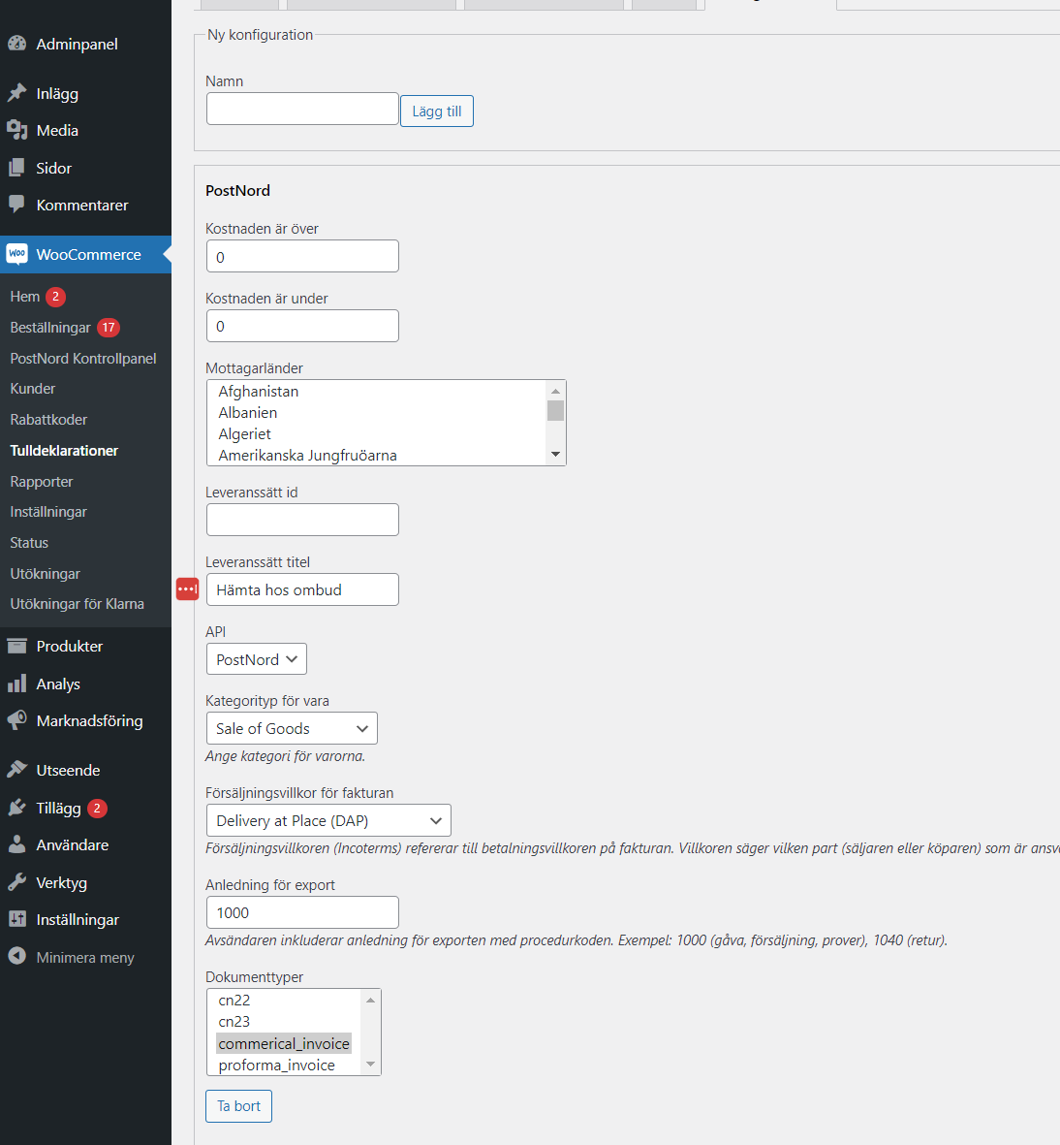Open Rapporter submenu item
Image resolution: width=1060 pixels, height=1145 pixels.
pyautogui.click(x=42, y=482)
